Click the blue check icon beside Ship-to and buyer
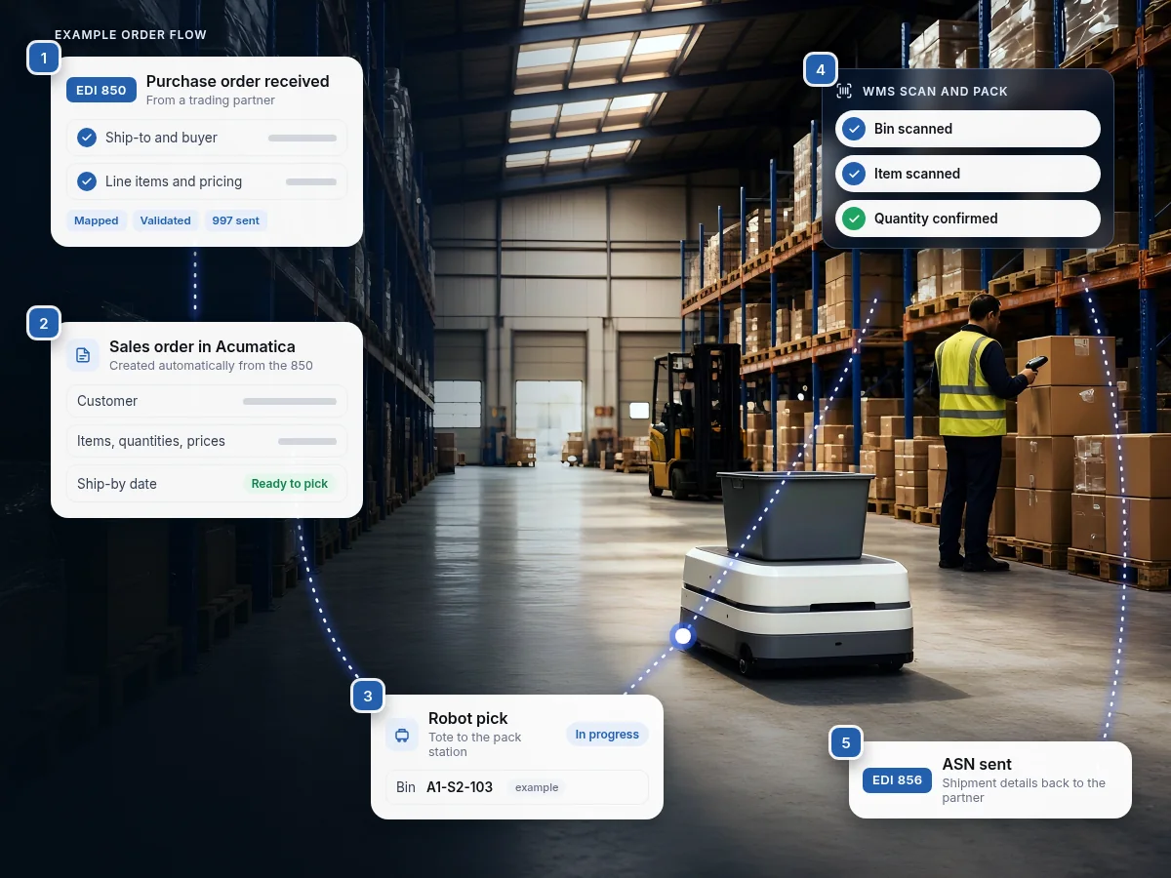This screenshot has width=1171, height=878. pyautogui.click(x=87, y=138)
